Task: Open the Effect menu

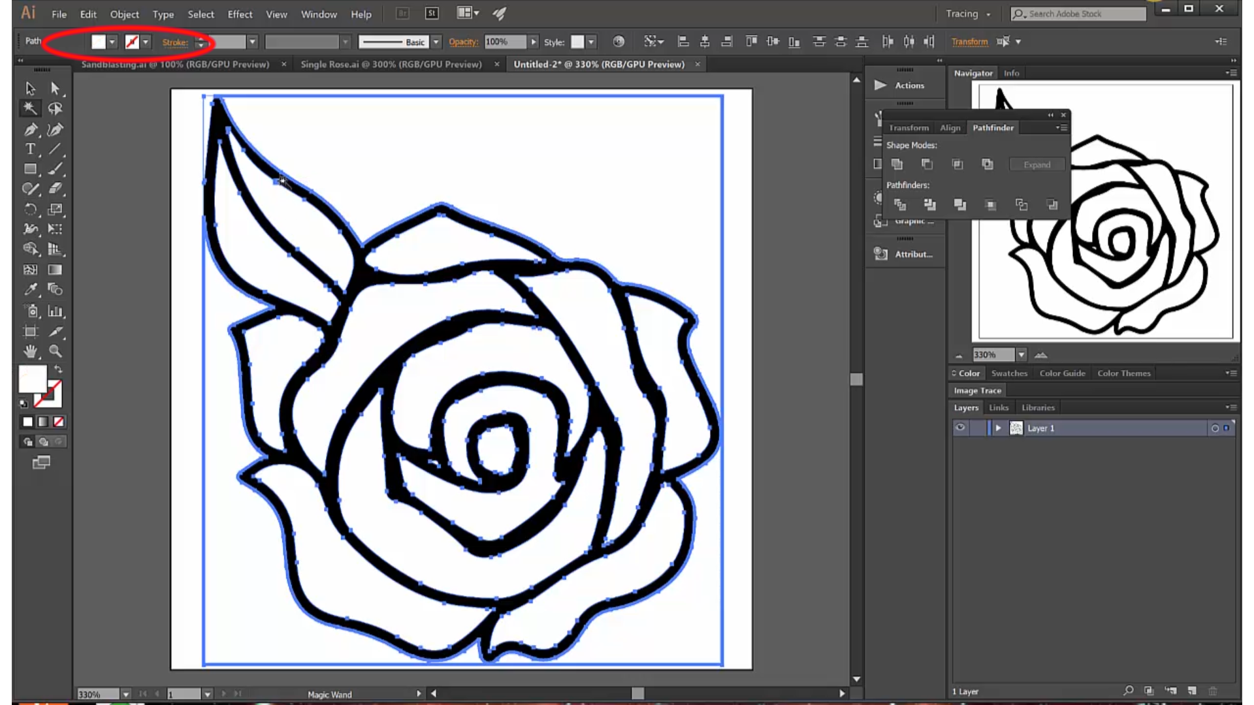Action: [240, 14]
